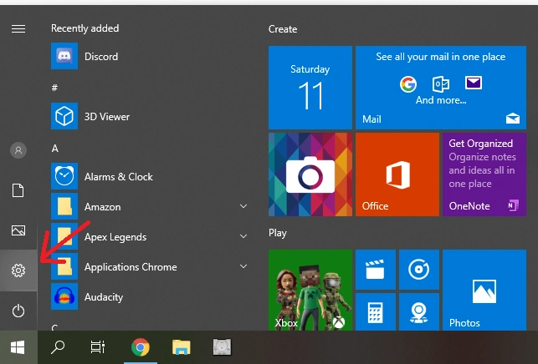This screenshot has height=364, width=538.
Task: Open File Explorer from the taskbar
Action: pos(182,347)
